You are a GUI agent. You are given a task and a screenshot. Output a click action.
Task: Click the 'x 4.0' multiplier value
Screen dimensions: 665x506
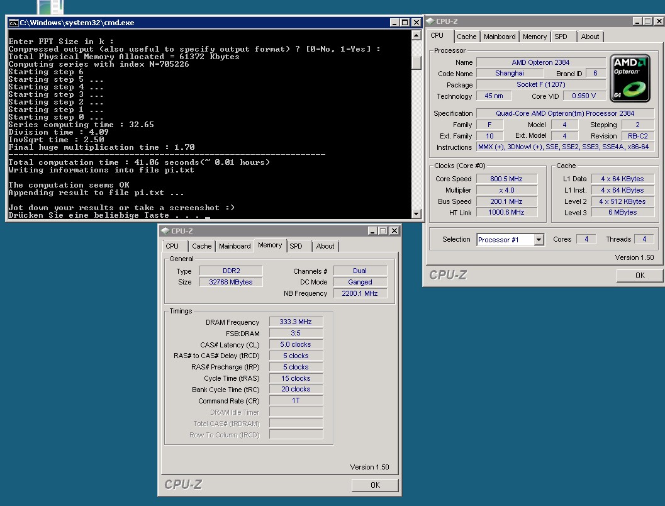point(506,191)
